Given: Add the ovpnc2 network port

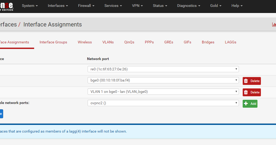Looking at the screenshot, I should pos(250,104).
